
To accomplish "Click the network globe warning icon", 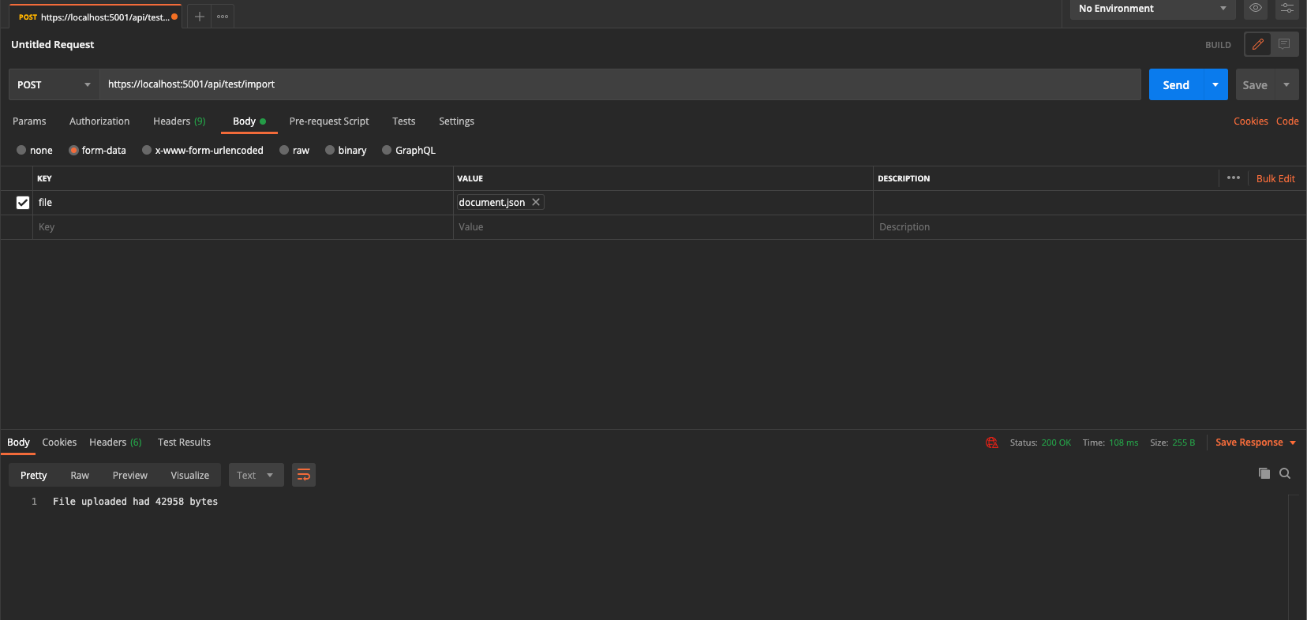I will [x=992, y=443].
